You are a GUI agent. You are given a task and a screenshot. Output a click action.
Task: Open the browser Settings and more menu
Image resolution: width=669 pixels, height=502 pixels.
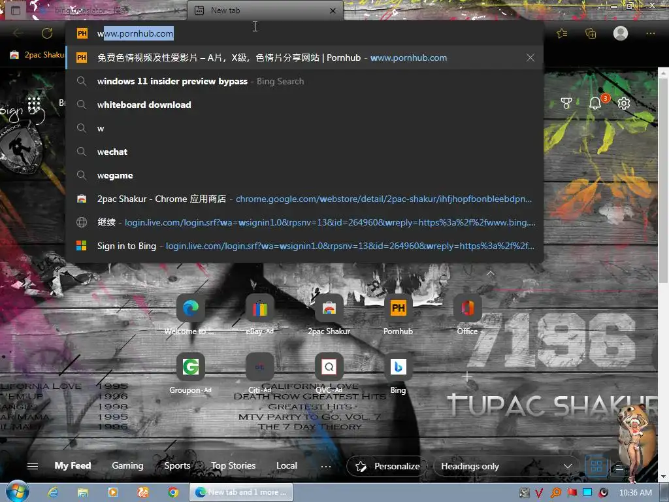[x=650, y=33]
